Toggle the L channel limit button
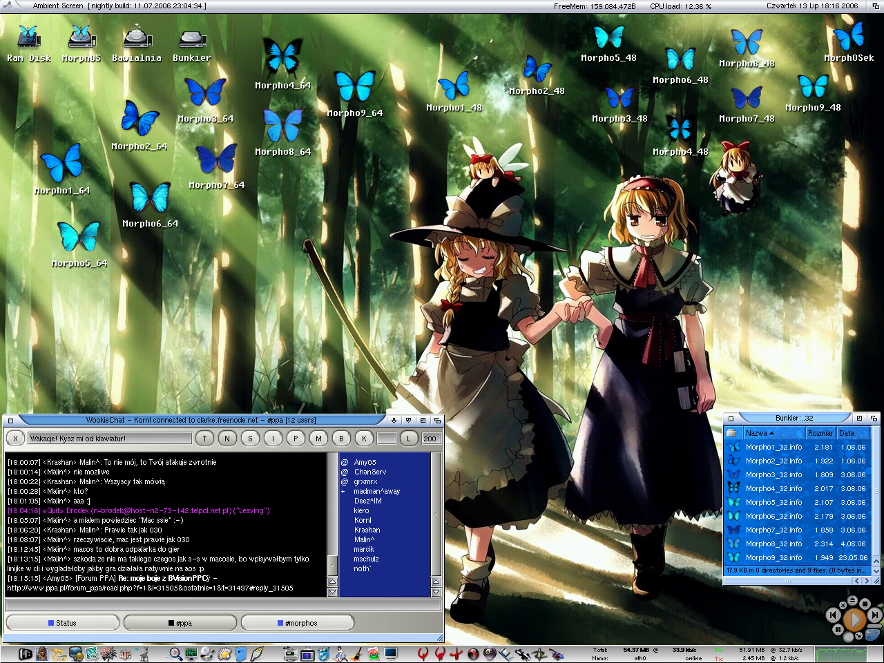The width and height of the screenshot is (884, 663). click(409, 439)
